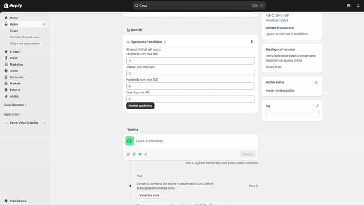Mention staff with @ icon
Viewport: 364px width, 205px height.
coord(134,154)
